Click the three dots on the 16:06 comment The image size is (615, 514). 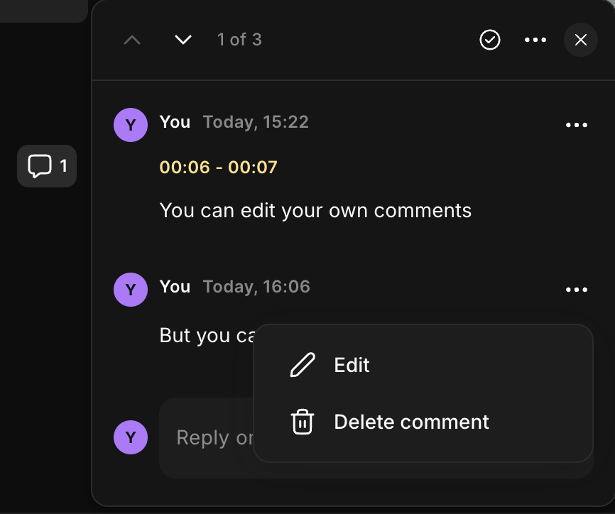tap(577, 290)
